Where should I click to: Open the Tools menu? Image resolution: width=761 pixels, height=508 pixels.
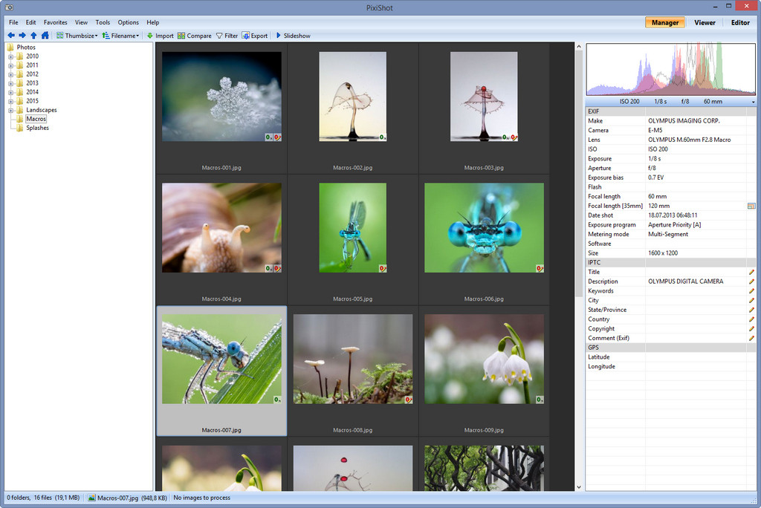103,22
